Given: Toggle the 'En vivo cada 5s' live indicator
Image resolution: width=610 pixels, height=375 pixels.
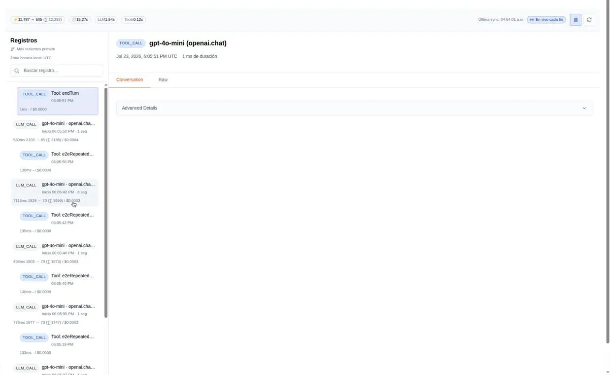Looking at the screenshot, I should (546, 20).
